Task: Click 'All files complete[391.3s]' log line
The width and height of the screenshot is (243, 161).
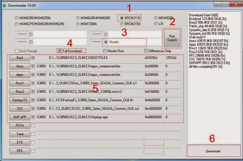Action: coord(205,67)
